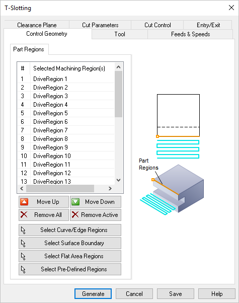239x303 pixels.
Task: Click the vertical scrollbar thumb in region list
Action: point(118,94)
